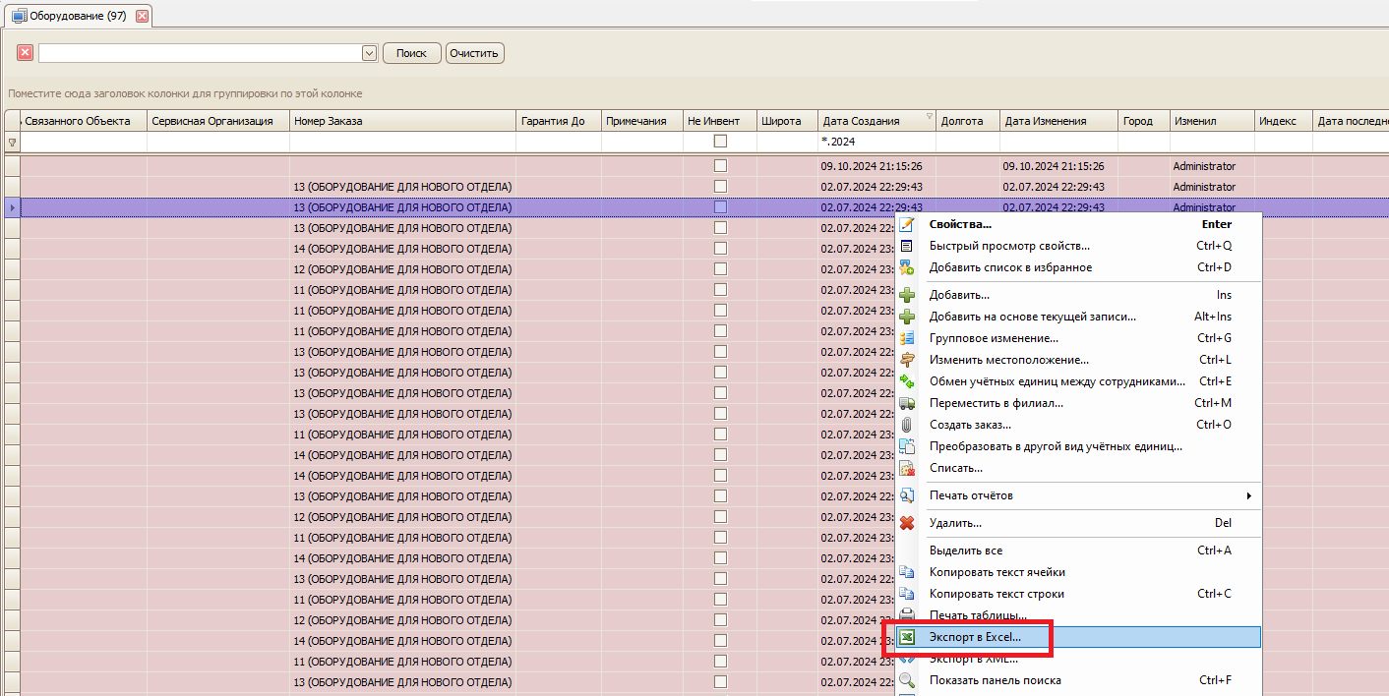Image resolution: width=1389 pixels, height=696 pixels.
Task: Click the green plus icon beside Добавить
Action: 907,295
